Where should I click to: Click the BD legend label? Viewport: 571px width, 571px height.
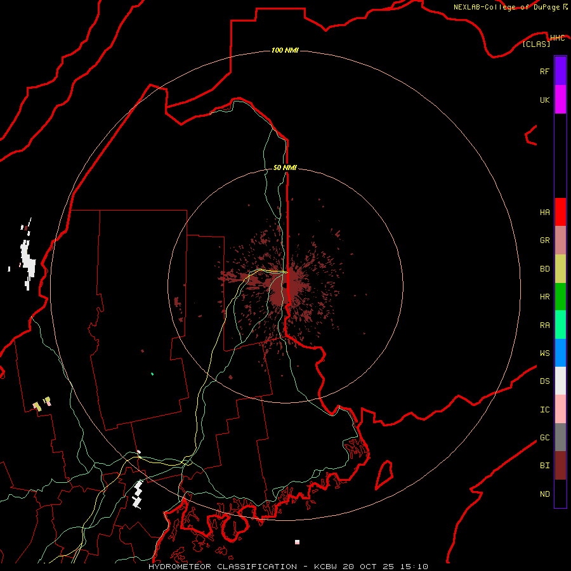(544, 269)
